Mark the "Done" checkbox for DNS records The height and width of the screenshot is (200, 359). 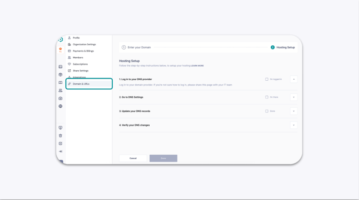[x=267, y=111]
